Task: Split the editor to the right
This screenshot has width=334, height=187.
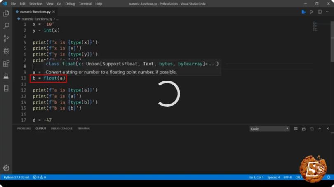Action: click(x=320, y=12)
